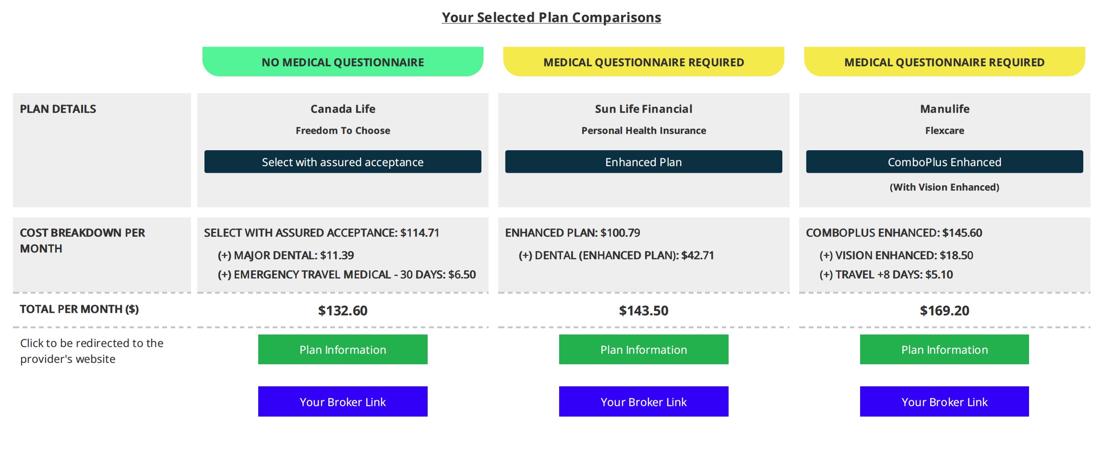Click the $169.20 monthly total
1102x454 pixels.
[944, 311]
